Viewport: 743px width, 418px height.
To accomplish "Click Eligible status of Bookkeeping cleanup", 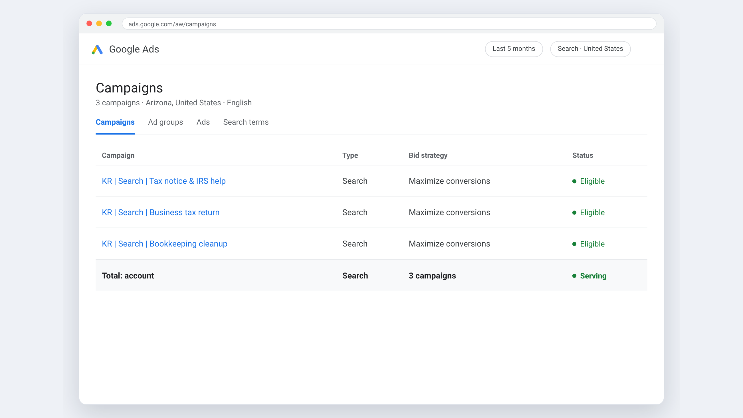I will 589,244.
